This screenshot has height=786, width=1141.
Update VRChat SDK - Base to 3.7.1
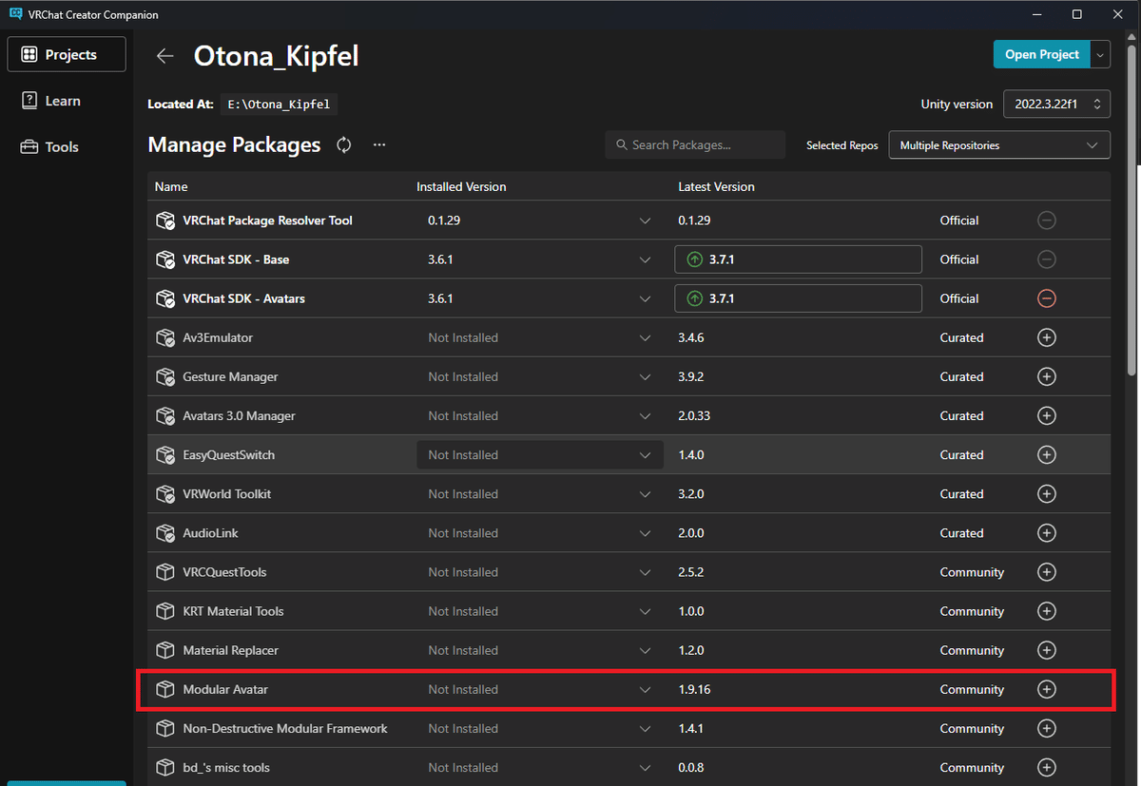(798, 259)
